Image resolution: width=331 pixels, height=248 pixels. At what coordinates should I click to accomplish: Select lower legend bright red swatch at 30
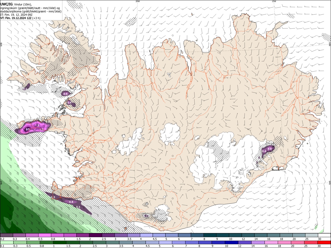pyautogui.click(x=324, y=243)
